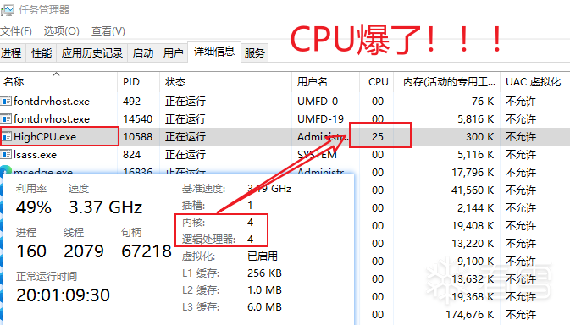The width and height of the screenshot is (570, 325).
Task: Click the 虚拟化 已启用 value
Action: pos(263,256)
